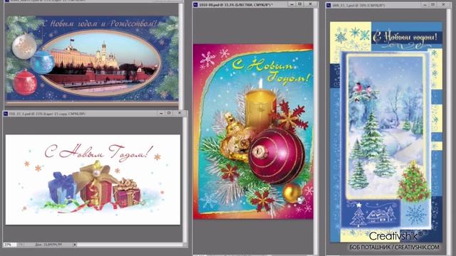Click the vertical scrollbar of the gift boxes window
456x256 pixels.
click(x=185, y=180)
